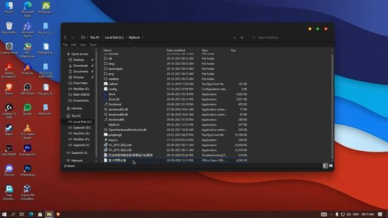Image resolution: width=388 pixels, height=218 pixels.
Task: Select the Premiere Pro desktop icon
Action: [x=27, y=150]
